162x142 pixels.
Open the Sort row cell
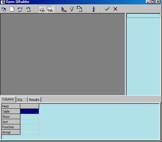click(x=30, y=122)
